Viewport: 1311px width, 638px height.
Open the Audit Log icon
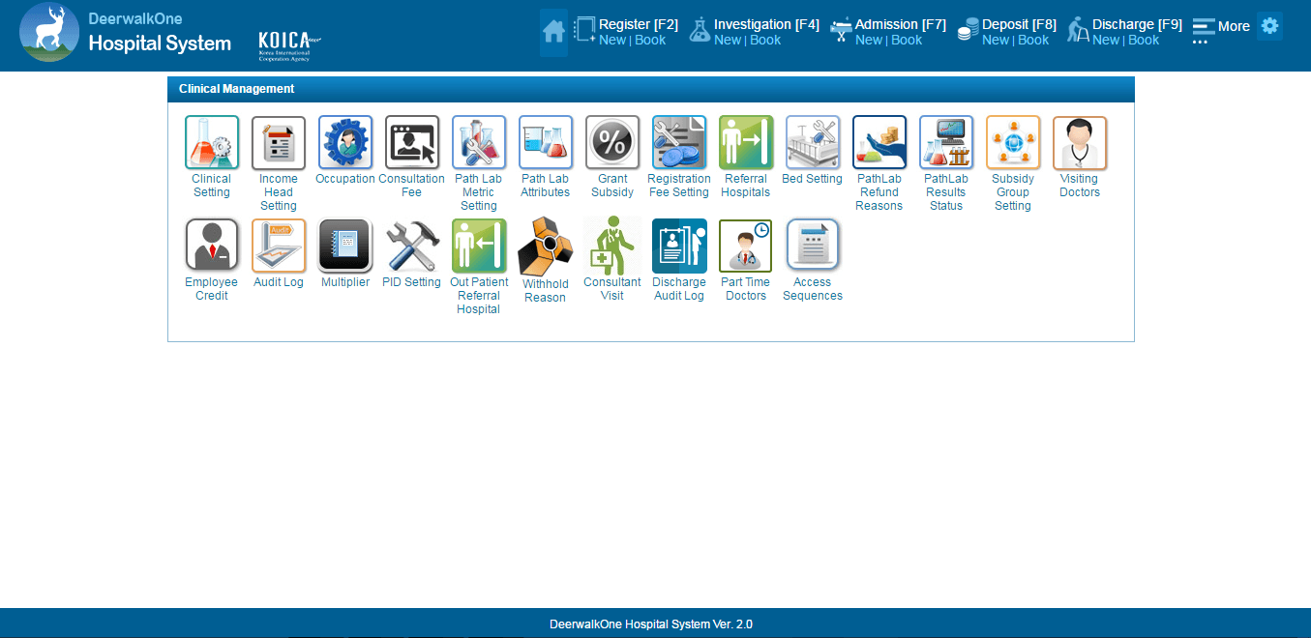[279, 246]
